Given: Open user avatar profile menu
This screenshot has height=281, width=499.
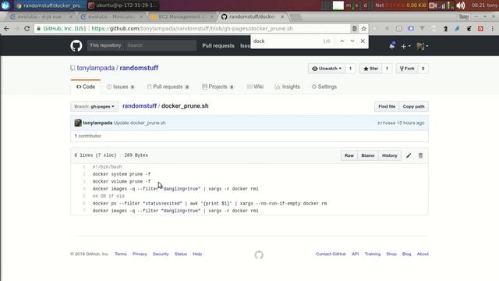Looking at the screenshot, I should point(423,46).
